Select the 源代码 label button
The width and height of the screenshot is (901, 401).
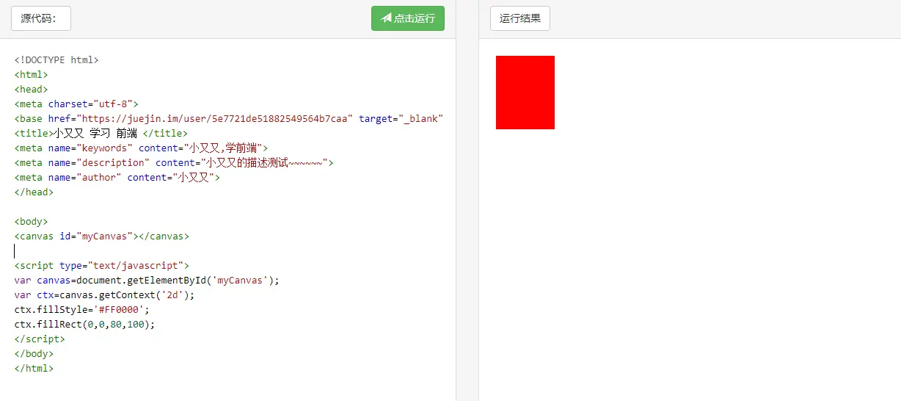41,18
